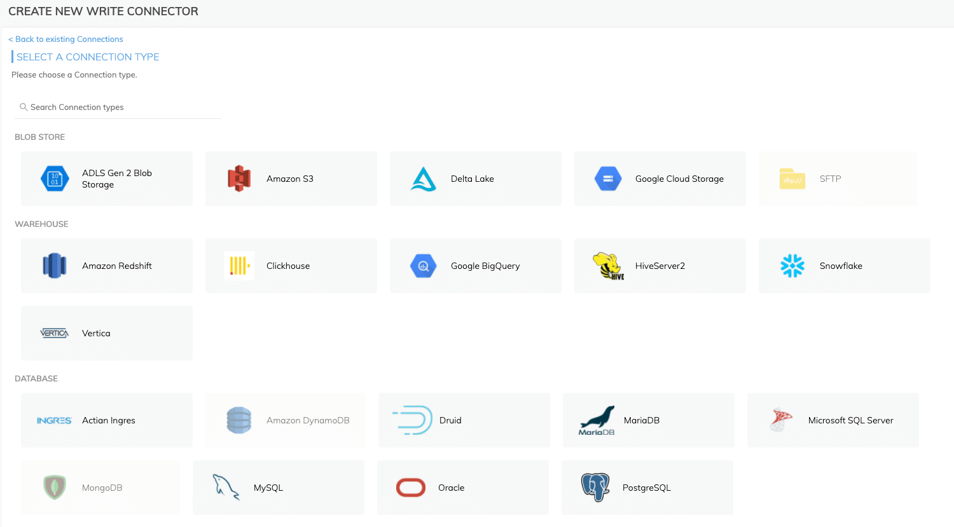Select the MySQL dolphin icon

(226, 488)
